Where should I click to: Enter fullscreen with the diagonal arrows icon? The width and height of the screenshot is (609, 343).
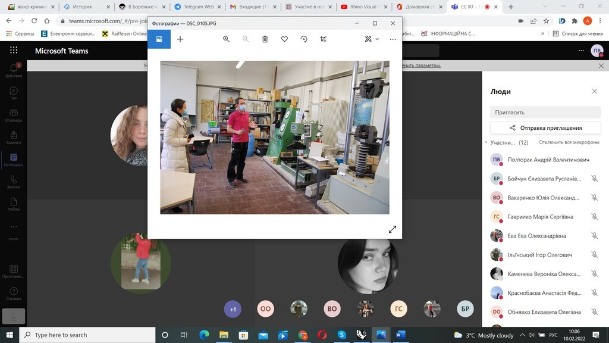coord(392,229)
